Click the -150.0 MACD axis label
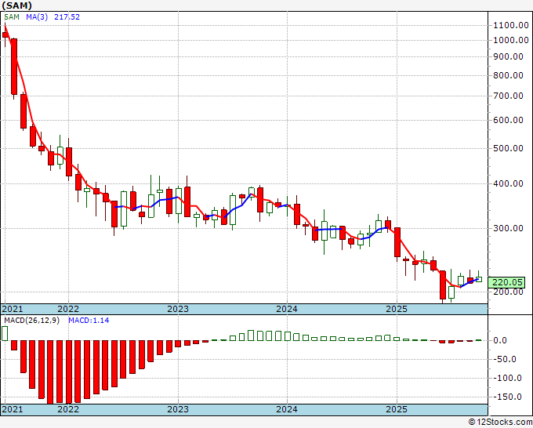This screenshot has height=428, width=533. pyautogui.click(x=506, y=397)
